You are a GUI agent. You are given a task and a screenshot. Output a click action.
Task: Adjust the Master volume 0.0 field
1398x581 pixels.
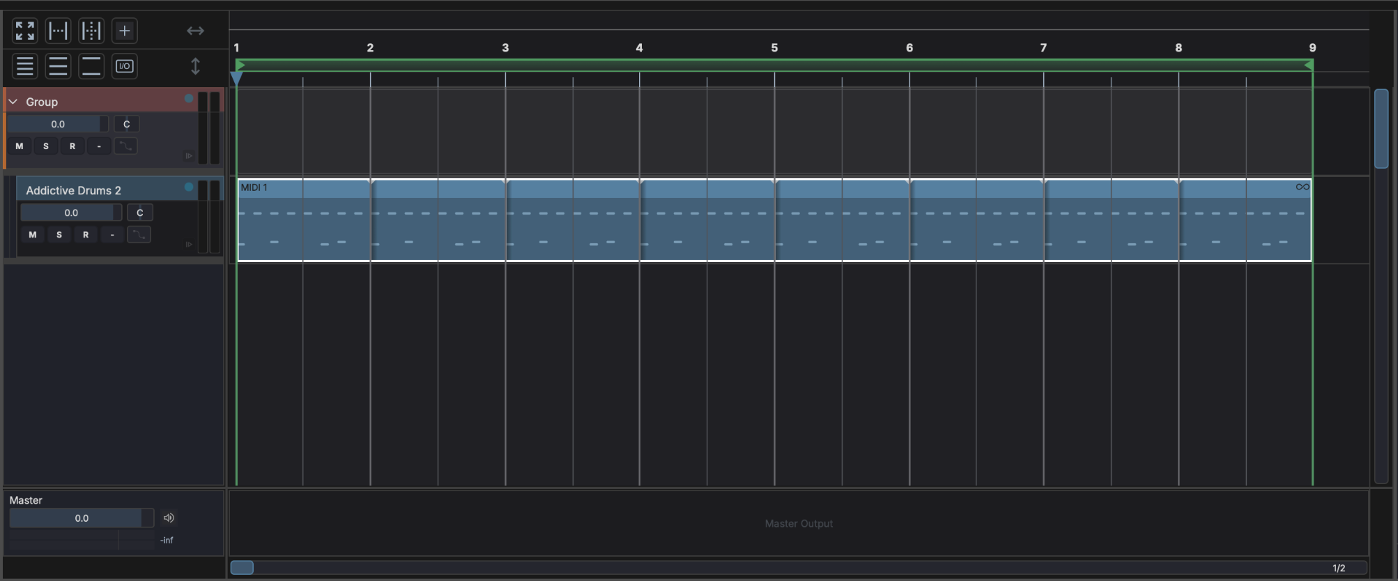(82, 518)
